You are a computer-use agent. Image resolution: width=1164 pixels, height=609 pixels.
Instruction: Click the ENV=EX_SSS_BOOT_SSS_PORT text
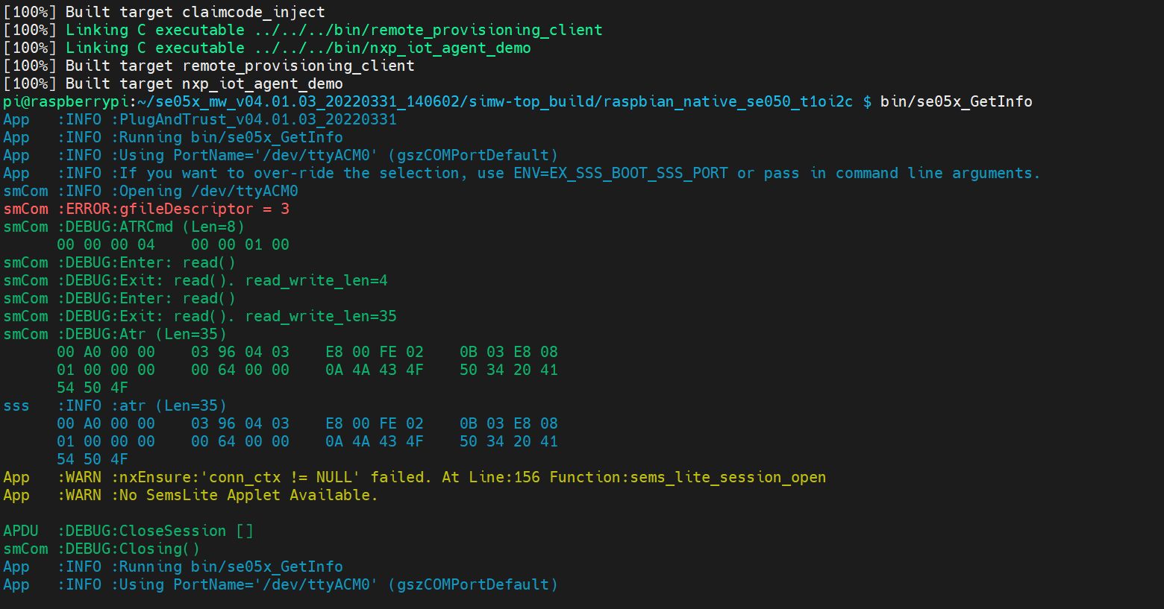point(620,173)
